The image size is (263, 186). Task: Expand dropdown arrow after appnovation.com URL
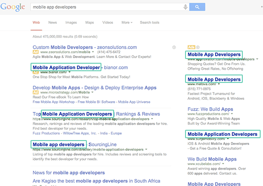[x=257, y=59]
